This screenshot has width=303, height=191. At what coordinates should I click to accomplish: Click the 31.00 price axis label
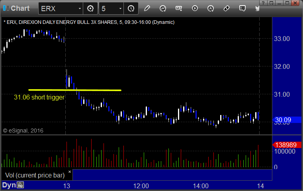click(282, 95)
